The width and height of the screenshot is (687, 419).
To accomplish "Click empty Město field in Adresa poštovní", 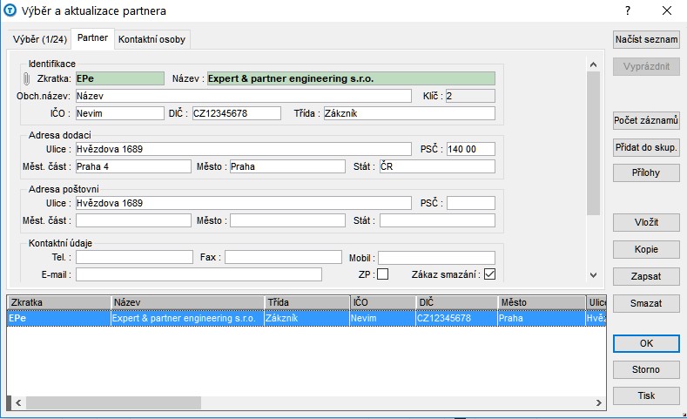I will [x=287, y=220].
